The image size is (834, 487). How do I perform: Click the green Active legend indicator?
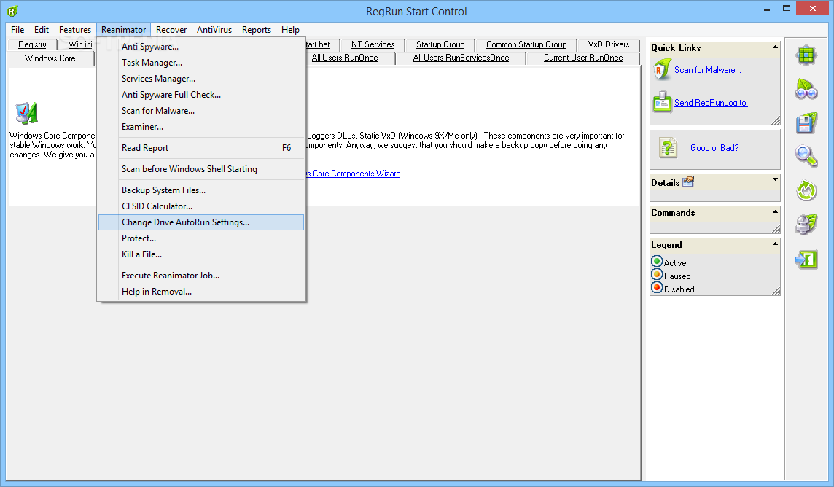tap(657, 262)
